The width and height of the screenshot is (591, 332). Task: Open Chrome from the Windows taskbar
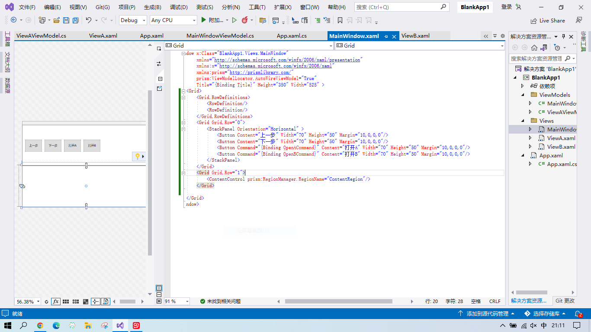tap(40, 326)
